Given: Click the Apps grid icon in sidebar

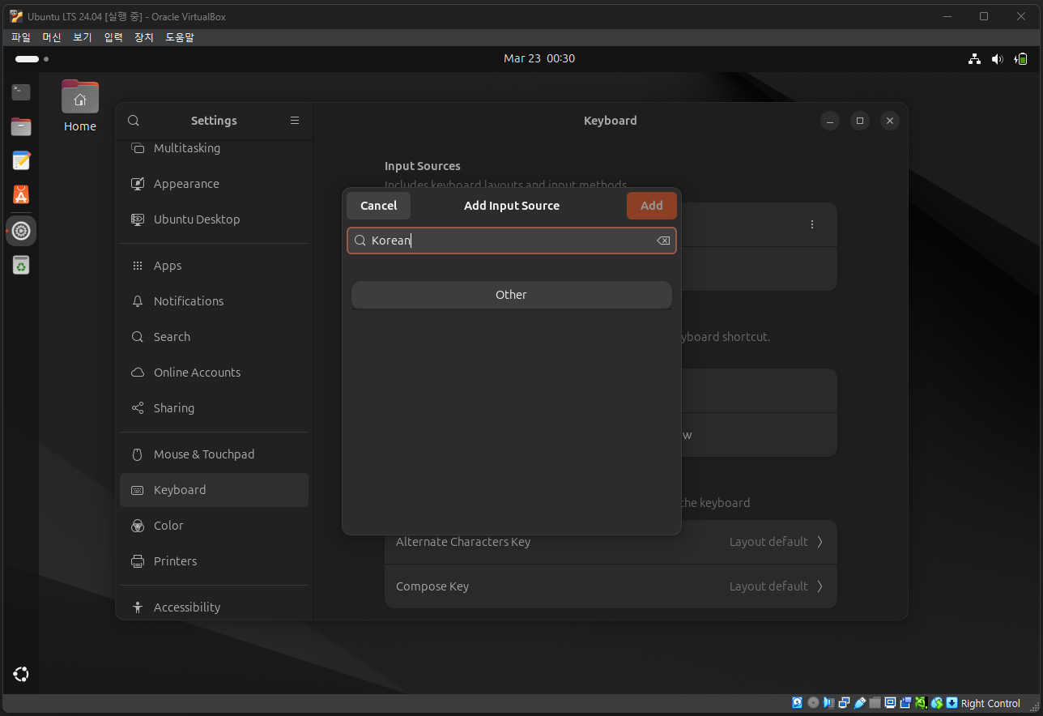Looking at the screenshot, I should coord(138,266).
